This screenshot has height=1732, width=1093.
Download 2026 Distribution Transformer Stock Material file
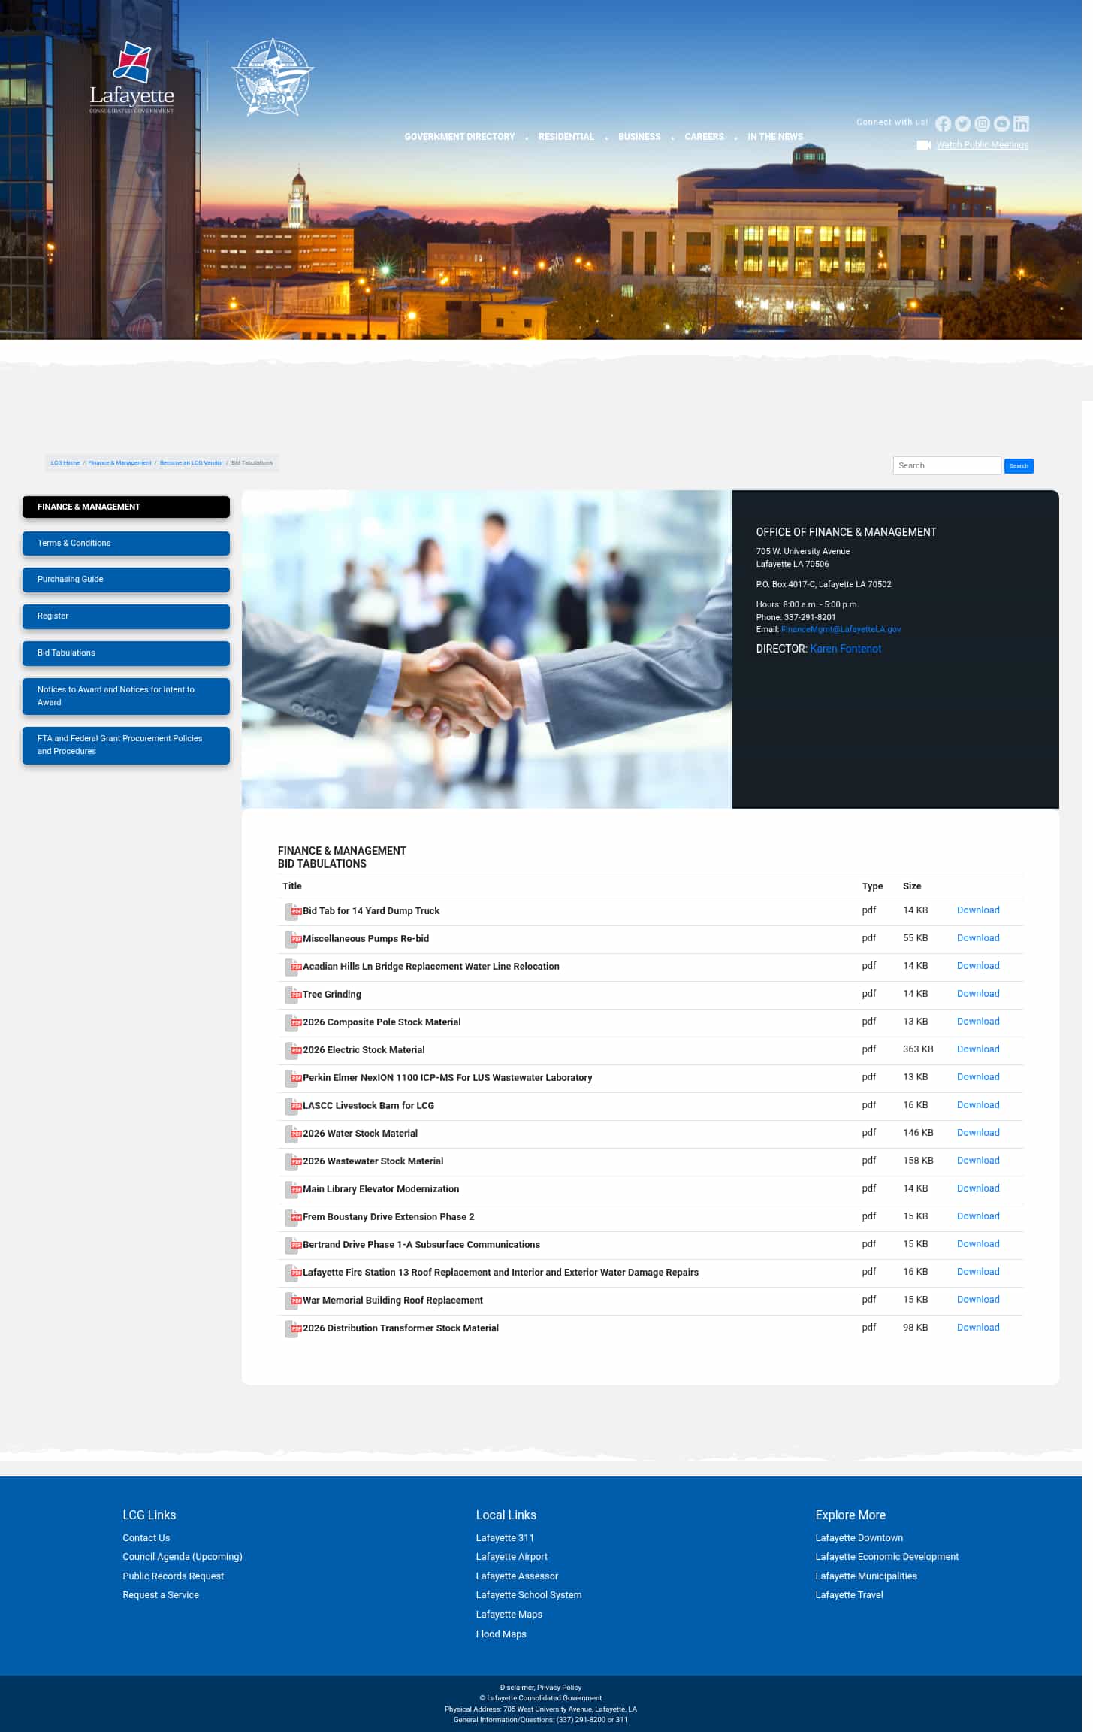click(x=978, y=1328)
